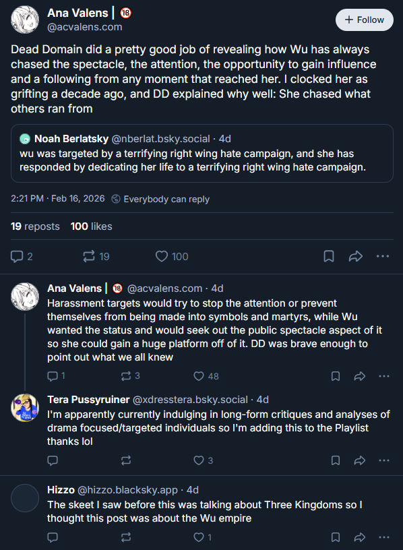Open more options on Ana Valens's reply
Image resolution: width=403 pixels, height=550 pixels.
tap(384, 376)
